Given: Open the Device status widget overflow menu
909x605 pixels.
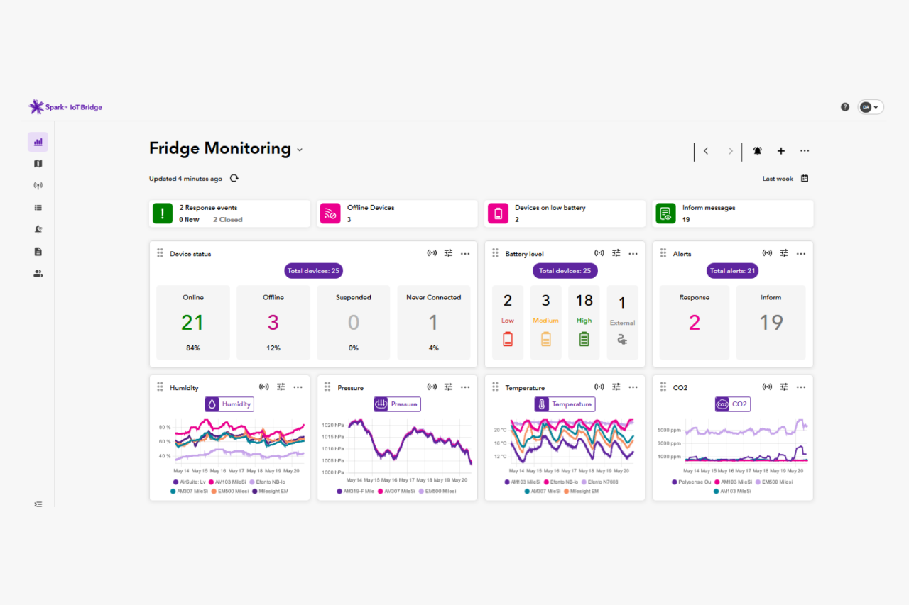Looking at the screenshot, I should [465, 253].
